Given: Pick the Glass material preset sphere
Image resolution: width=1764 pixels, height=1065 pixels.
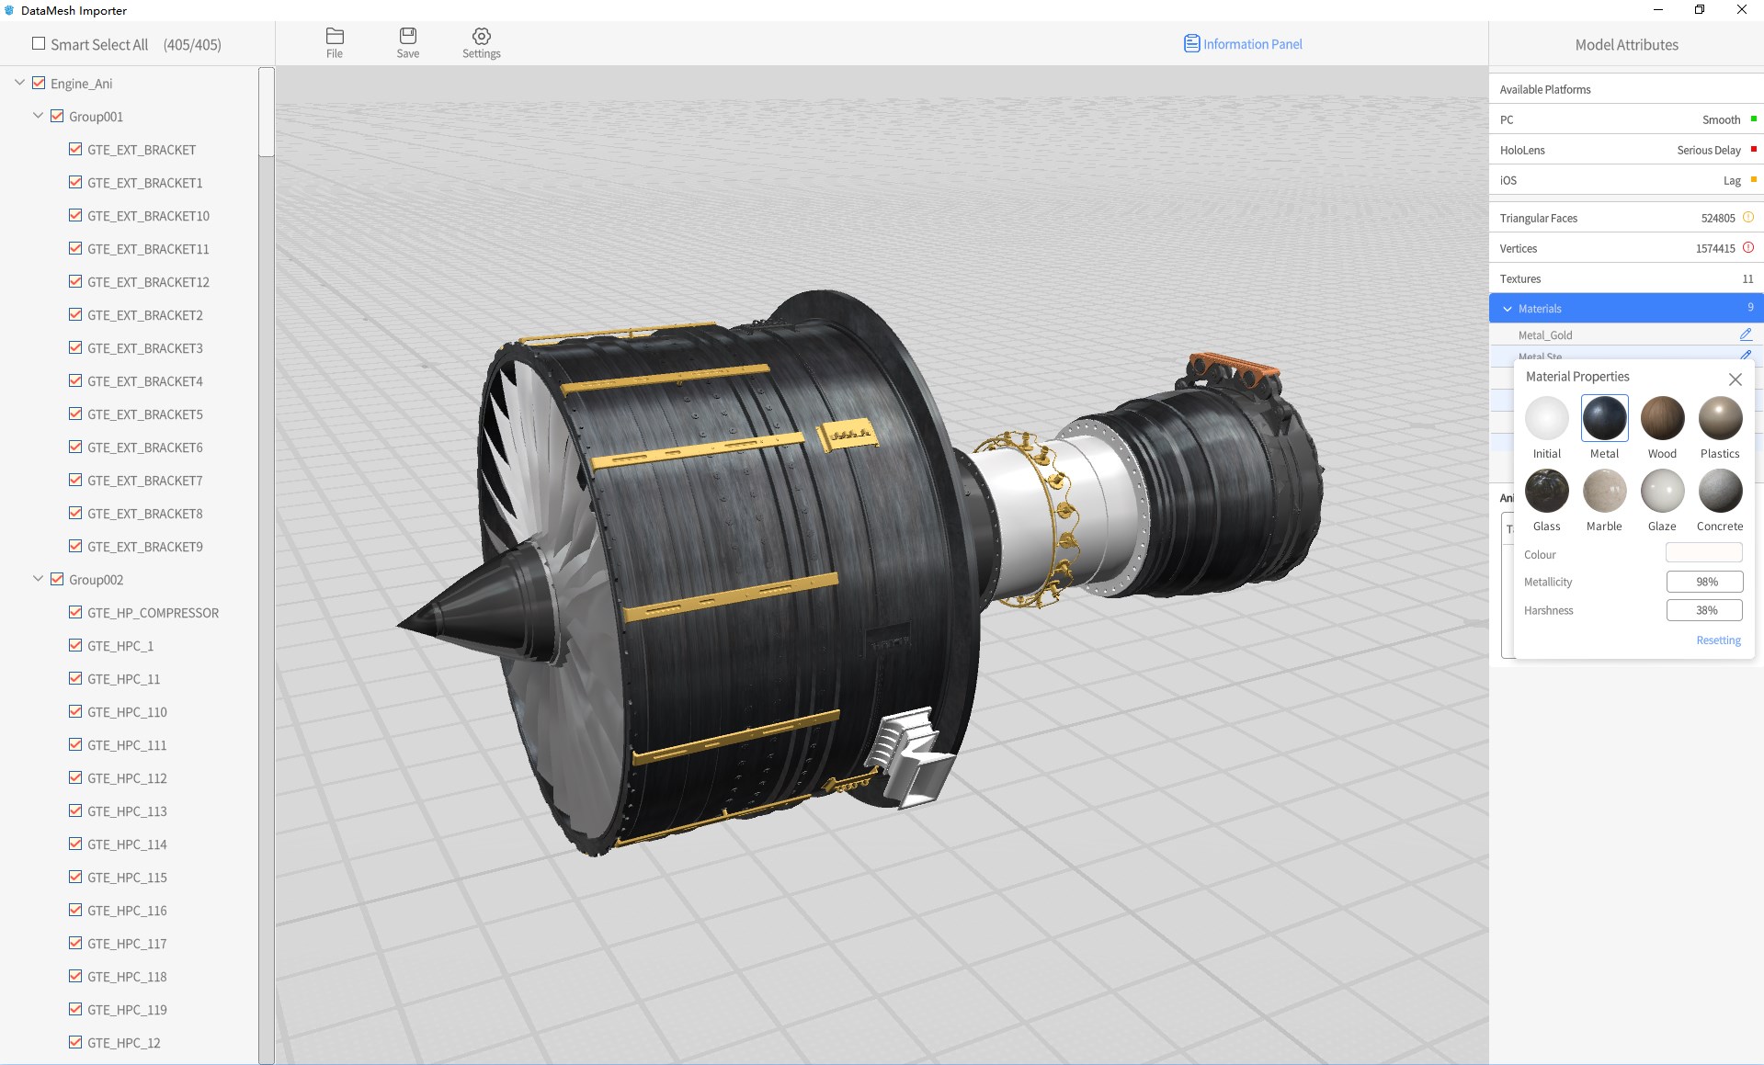Looking at the screenshot, I should (1547, 491).
